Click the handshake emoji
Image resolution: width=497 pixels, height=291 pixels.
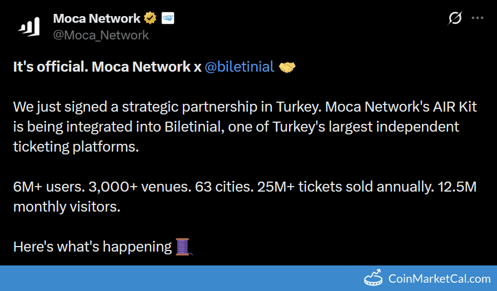(287, 67)
